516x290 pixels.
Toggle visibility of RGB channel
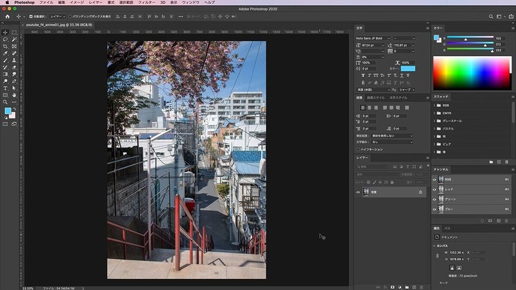pos(434,180)
